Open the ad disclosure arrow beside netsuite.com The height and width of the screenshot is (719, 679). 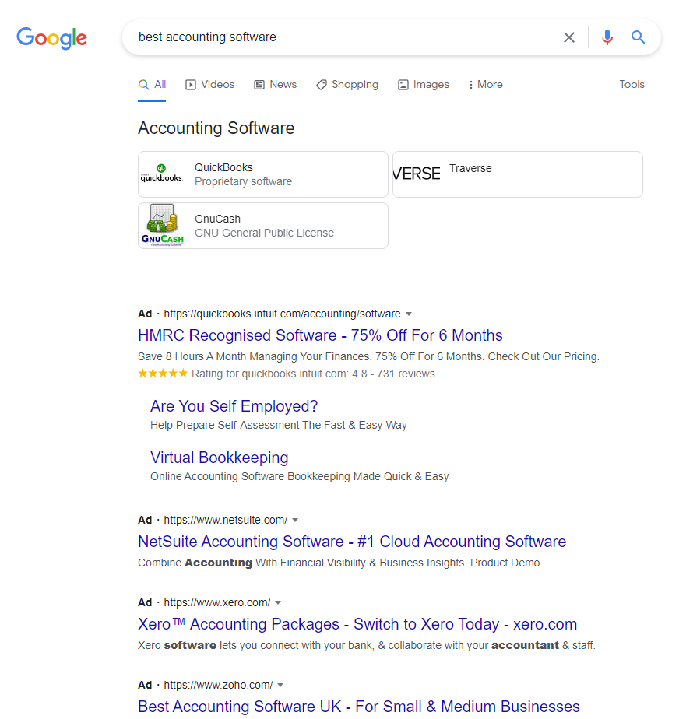(x=295, y=520)
